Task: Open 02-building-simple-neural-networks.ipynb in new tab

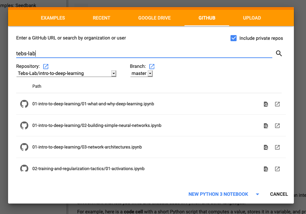Action: (x=277, y=126)
